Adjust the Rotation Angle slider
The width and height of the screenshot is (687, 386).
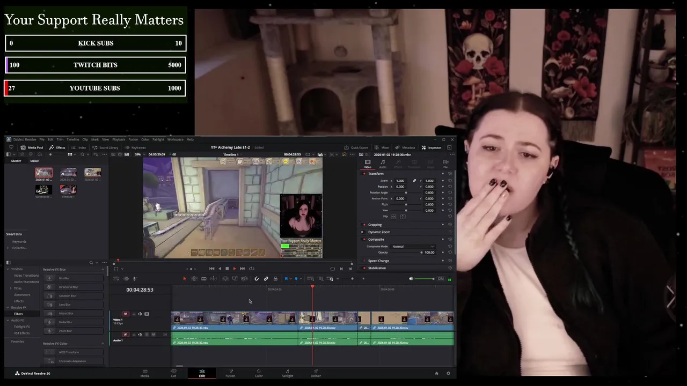coord(406,192)
